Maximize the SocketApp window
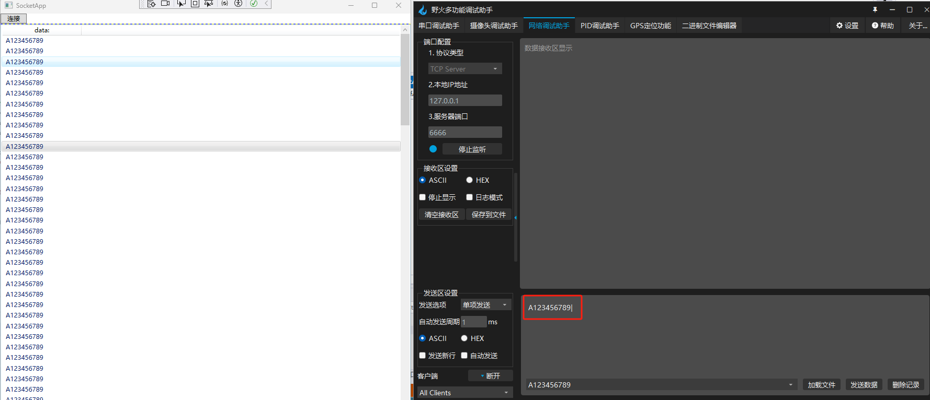 click(375, 5)
